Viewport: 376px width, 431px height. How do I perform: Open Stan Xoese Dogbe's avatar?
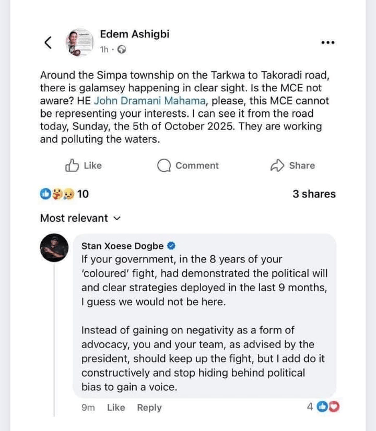click(x=54, y=248)
